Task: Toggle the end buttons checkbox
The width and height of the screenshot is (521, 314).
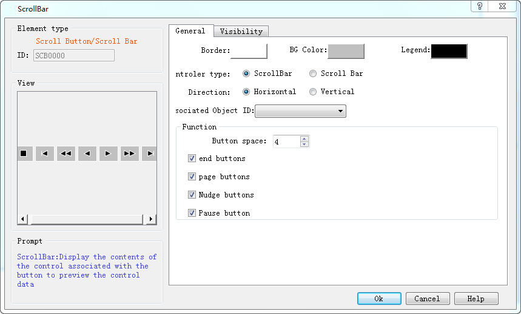Action: click(192, 159)
